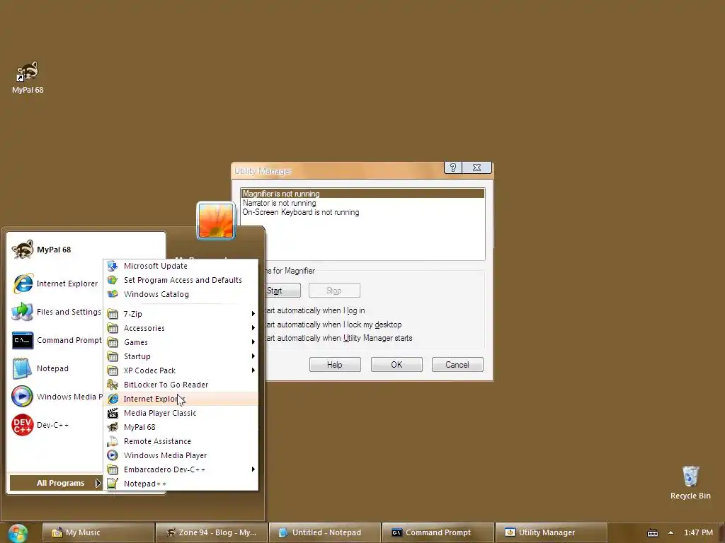Show hidden tray icons arrow

click(x=671, y=533)
